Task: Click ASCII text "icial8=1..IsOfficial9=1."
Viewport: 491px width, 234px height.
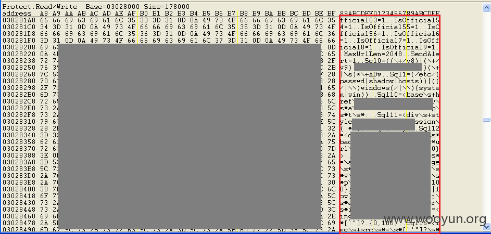Action: [390, 47]
